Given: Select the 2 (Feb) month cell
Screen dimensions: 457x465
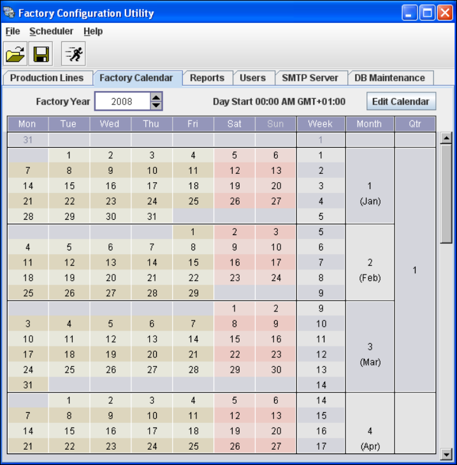Looking at the screenshot, I should [x=370, y=262].
